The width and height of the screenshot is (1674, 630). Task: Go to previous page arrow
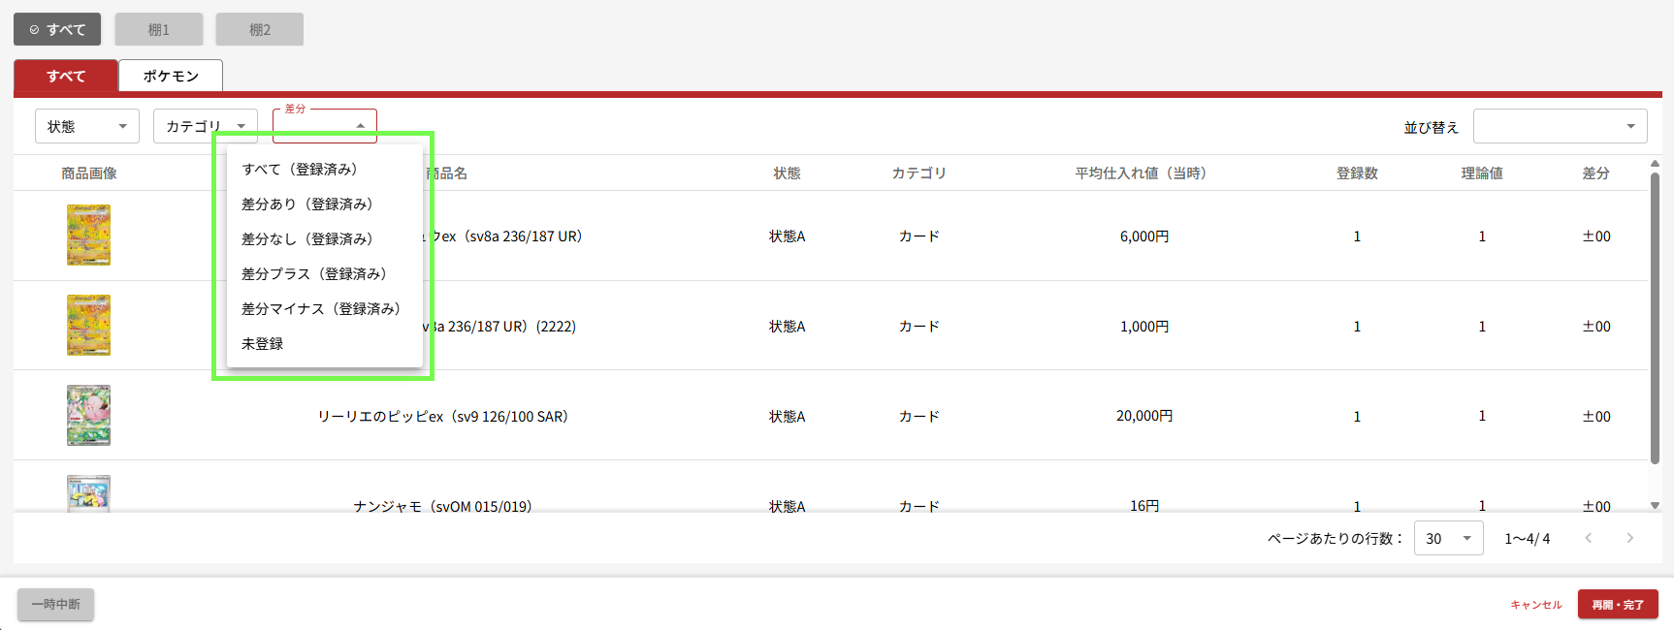[x=1588, y=538]
